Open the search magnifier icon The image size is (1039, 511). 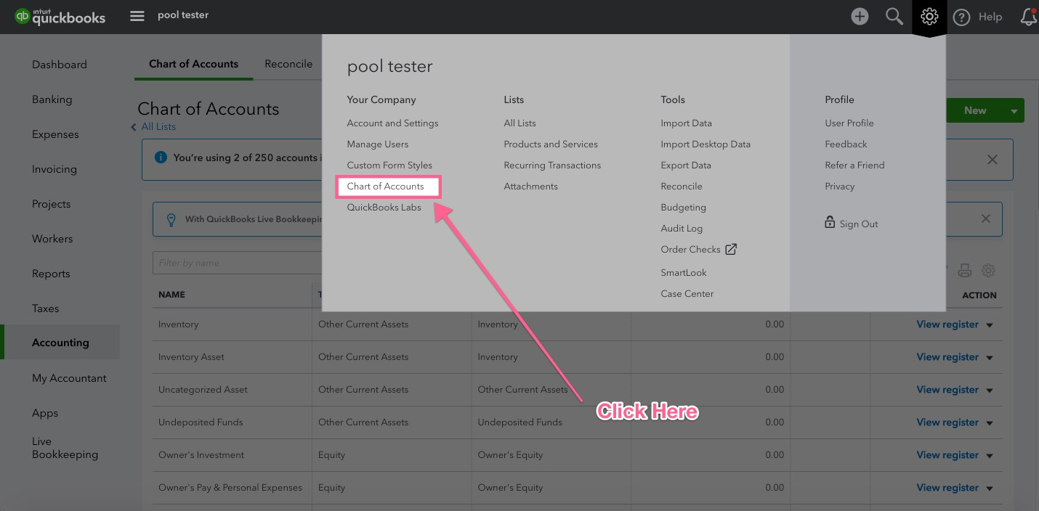click(894, 16)
